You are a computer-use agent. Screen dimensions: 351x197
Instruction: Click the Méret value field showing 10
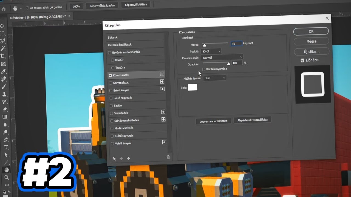(x=236, y=44)
